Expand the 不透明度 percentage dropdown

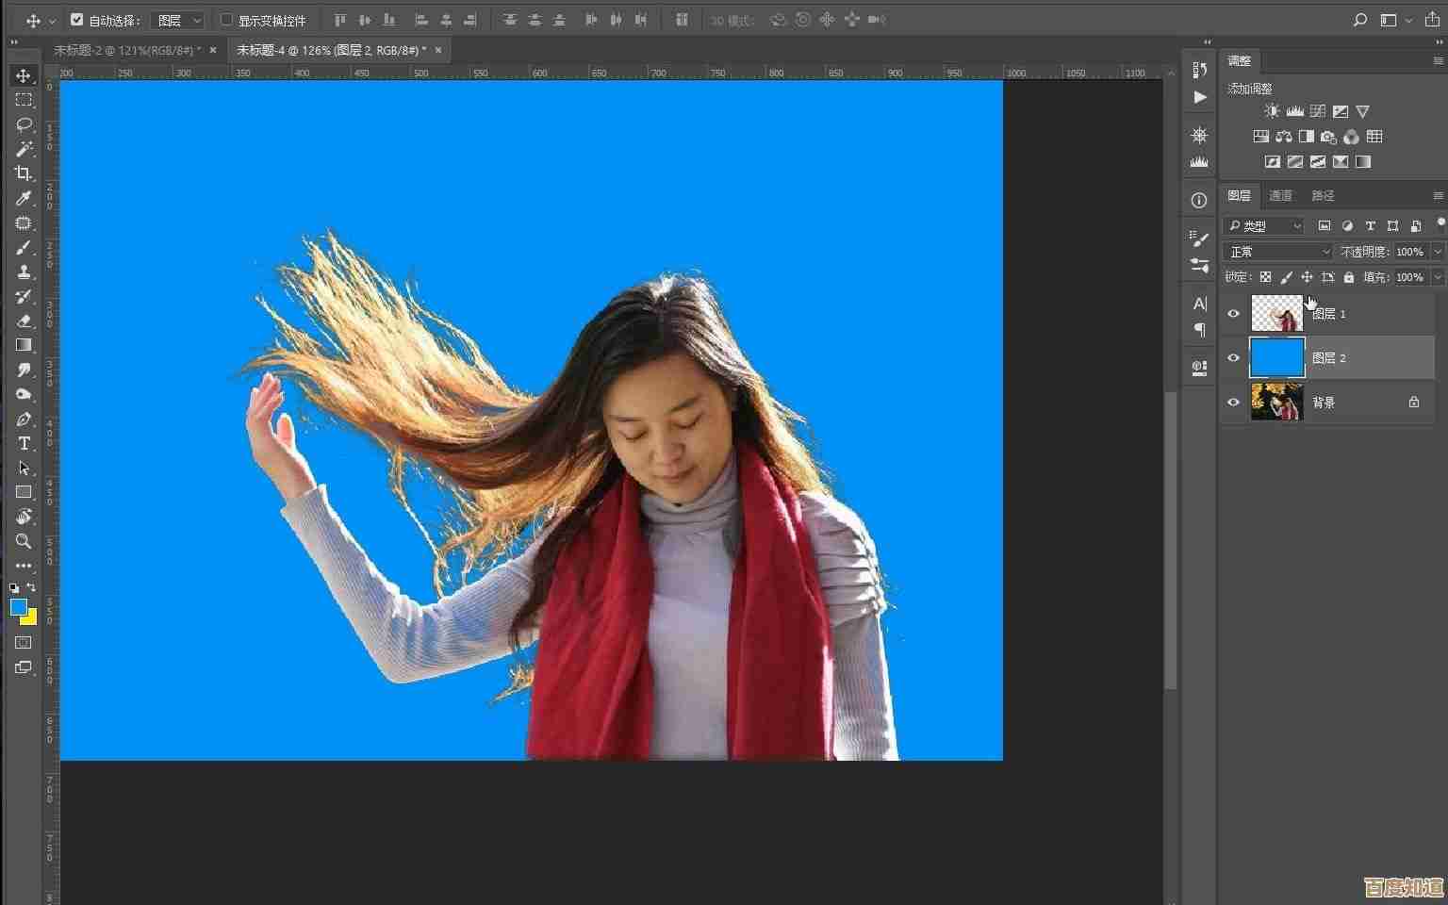click(1437, 252)
